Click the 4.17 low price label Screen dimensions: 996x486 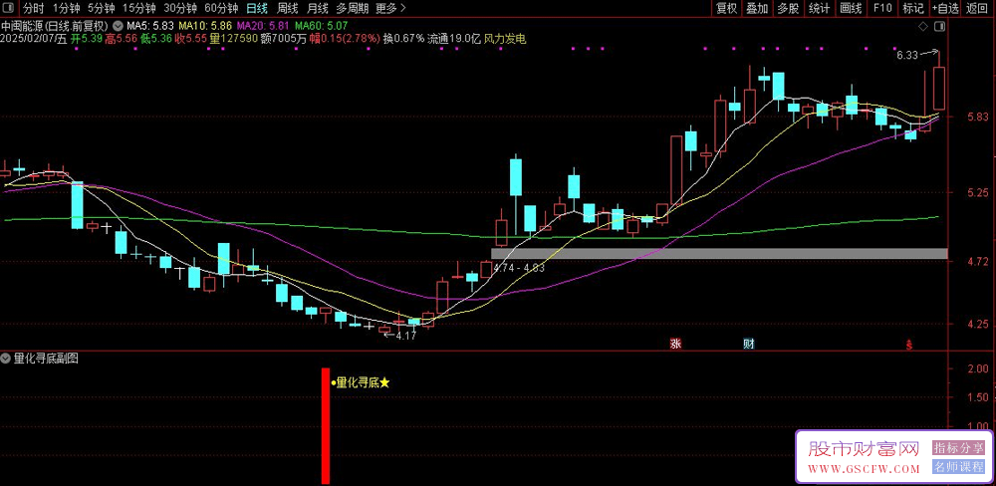pos(406,336)
